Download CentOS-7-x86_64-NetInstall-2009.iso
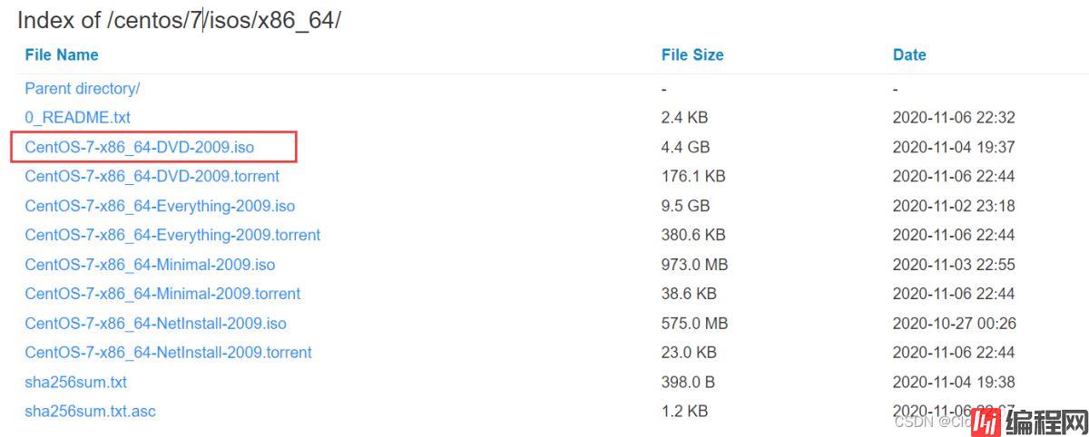Screen dimensions: 1089x437 click(x=155, y=323)
